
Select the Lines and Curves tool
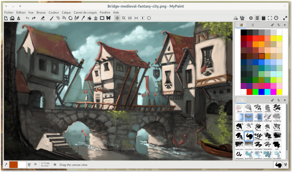[x=58, y=18]
